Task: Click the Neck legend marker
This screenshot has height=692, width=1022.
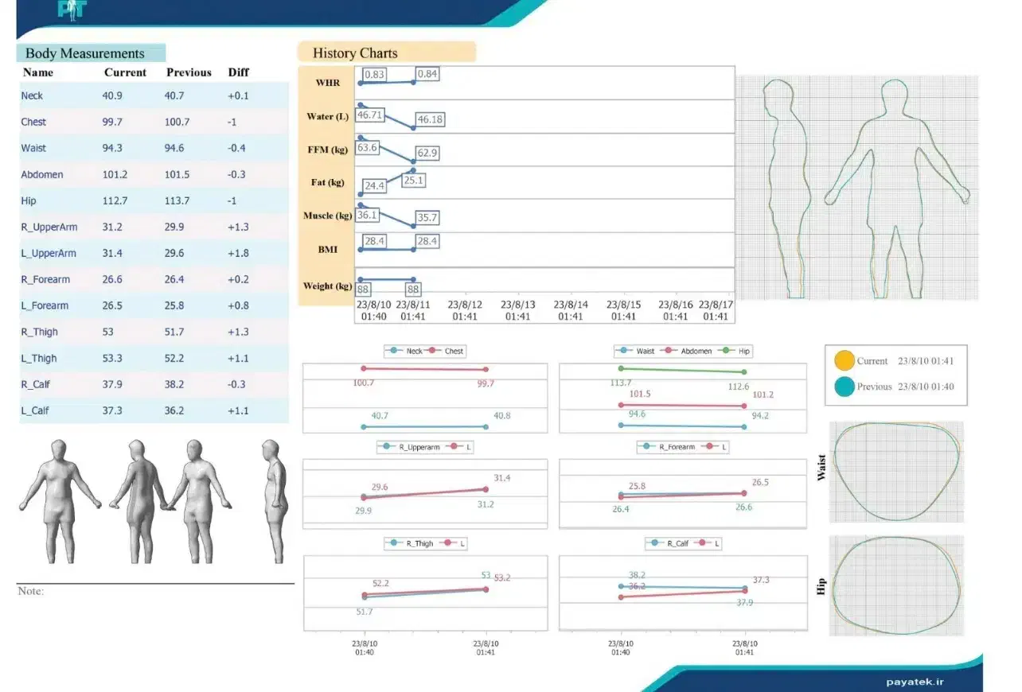Action: (x=396, y=351)
